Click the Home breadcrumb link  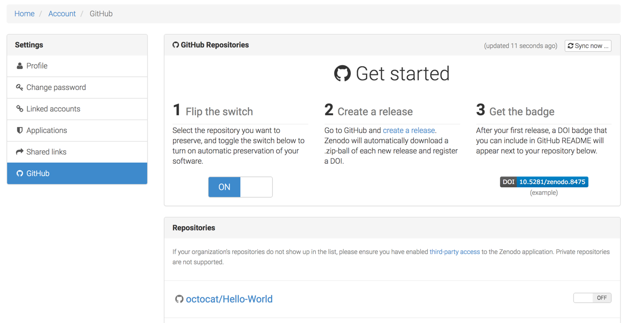24,13
